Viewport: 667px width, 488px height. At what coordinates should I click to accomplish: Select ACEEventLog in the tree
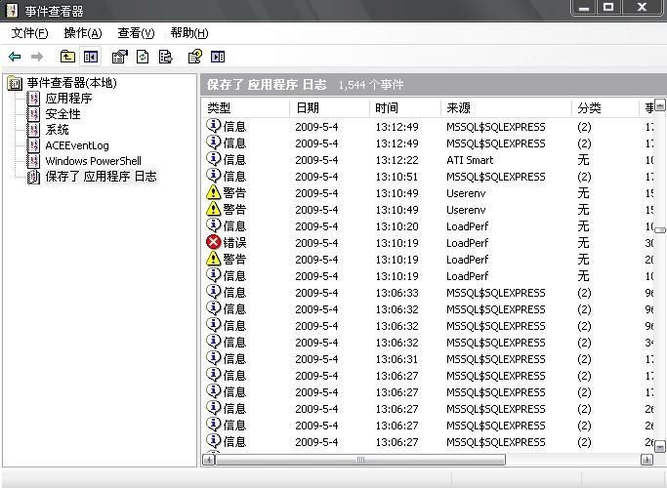[76, 145]
